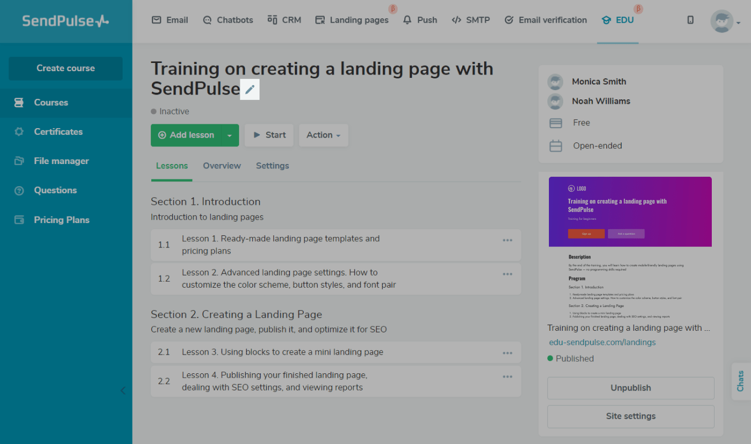Viewport: 751px width, 444px height.
Task: Click the Free pricing label
Action: click(581, 123)
